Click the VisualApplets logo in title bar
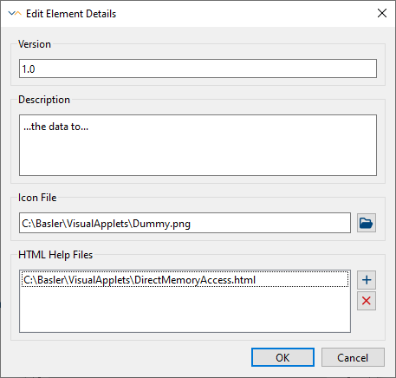The image size is (396, 378). point(15,14)
